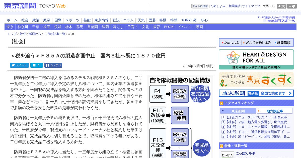
Task: Decrease text size with －小 button
Action: click(292, 6)
